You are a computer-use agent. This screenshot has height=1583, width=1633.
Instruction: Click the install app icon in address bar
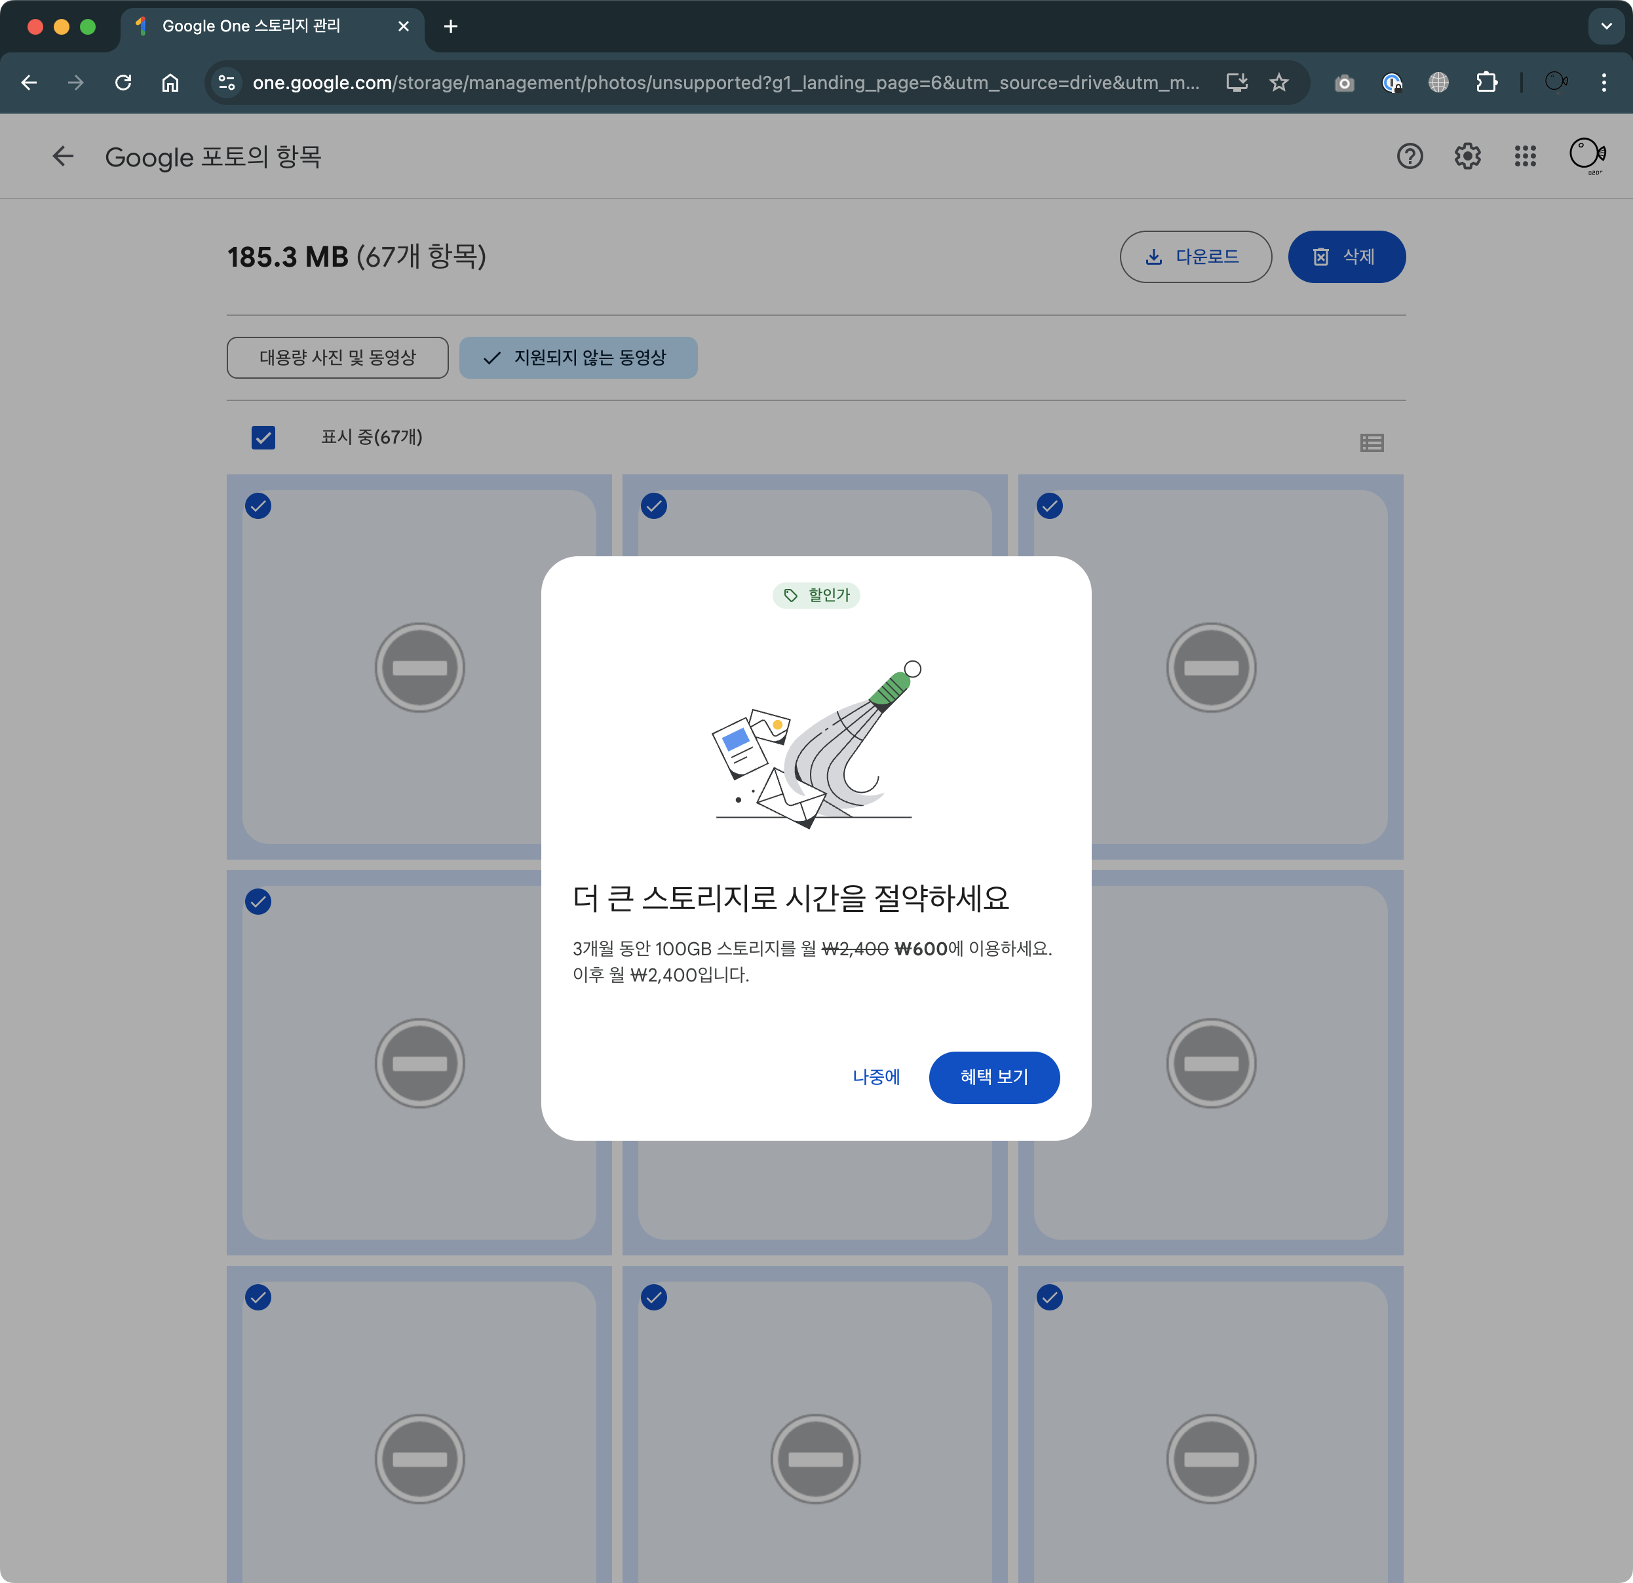tap(1237, 83)
